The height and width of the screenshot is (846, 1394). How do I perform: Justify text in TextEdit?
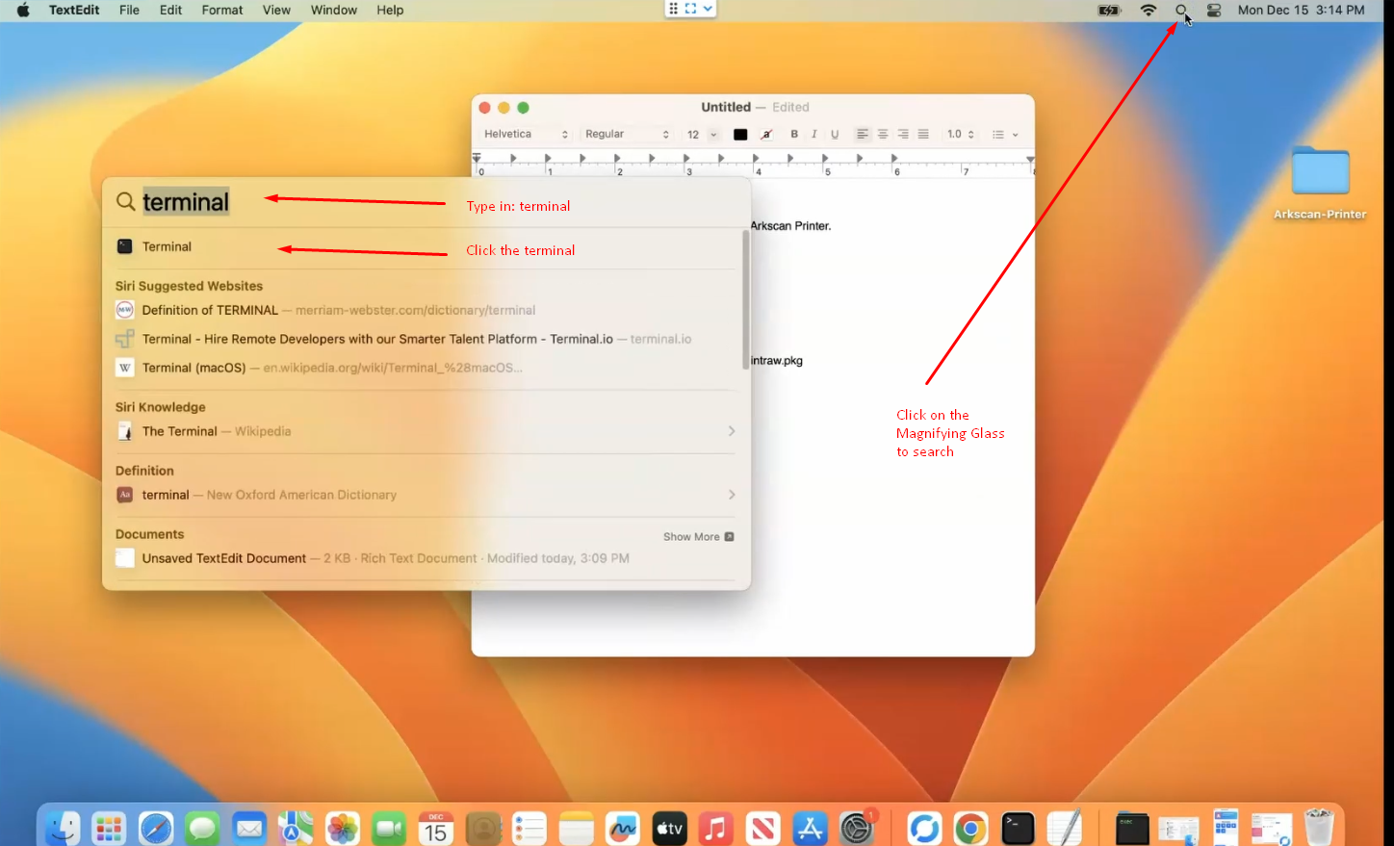[923, 134]
